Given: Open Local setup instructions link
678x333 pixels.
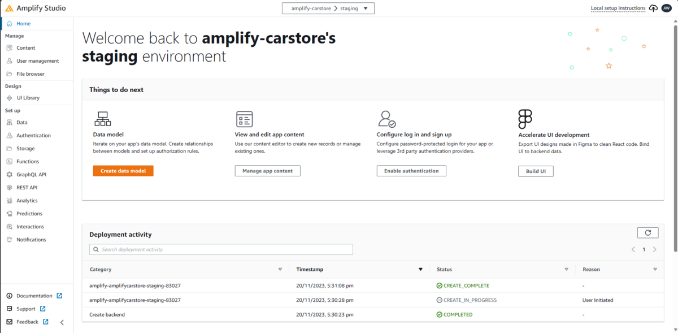Looking at the screenshot, I should tap(618, 8).
